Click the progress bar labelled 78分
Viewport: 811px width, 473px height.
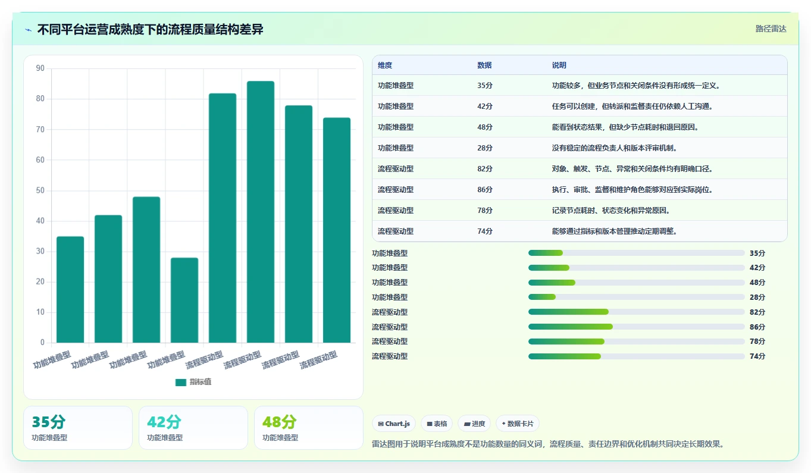(x=637, y=342)
